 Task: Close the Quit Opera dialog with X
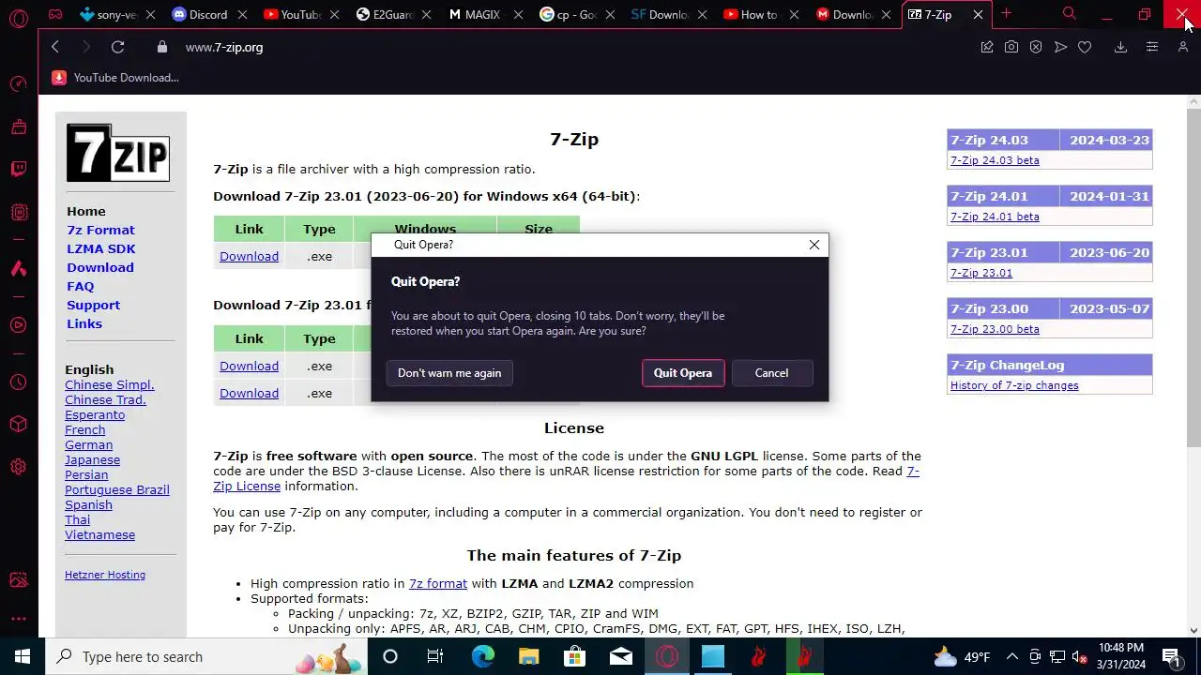click(x=813, y=245)
